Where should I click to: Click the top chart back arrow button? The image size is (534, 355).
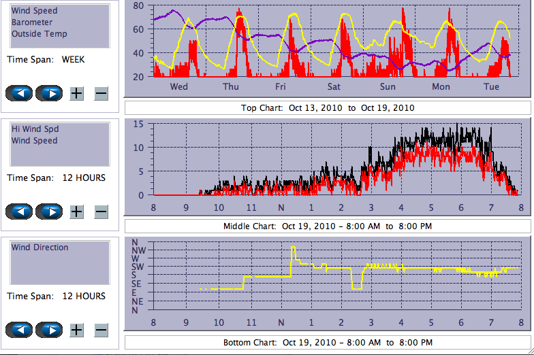(x=19, y=93)
